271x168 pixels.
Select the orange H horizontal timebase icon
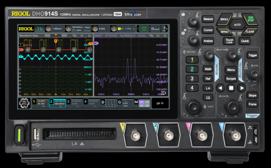49,29
